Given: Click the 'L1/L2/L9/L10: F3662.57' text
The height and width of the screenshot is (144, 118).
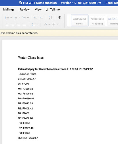Looking at the screenshot, I should 80,69.
